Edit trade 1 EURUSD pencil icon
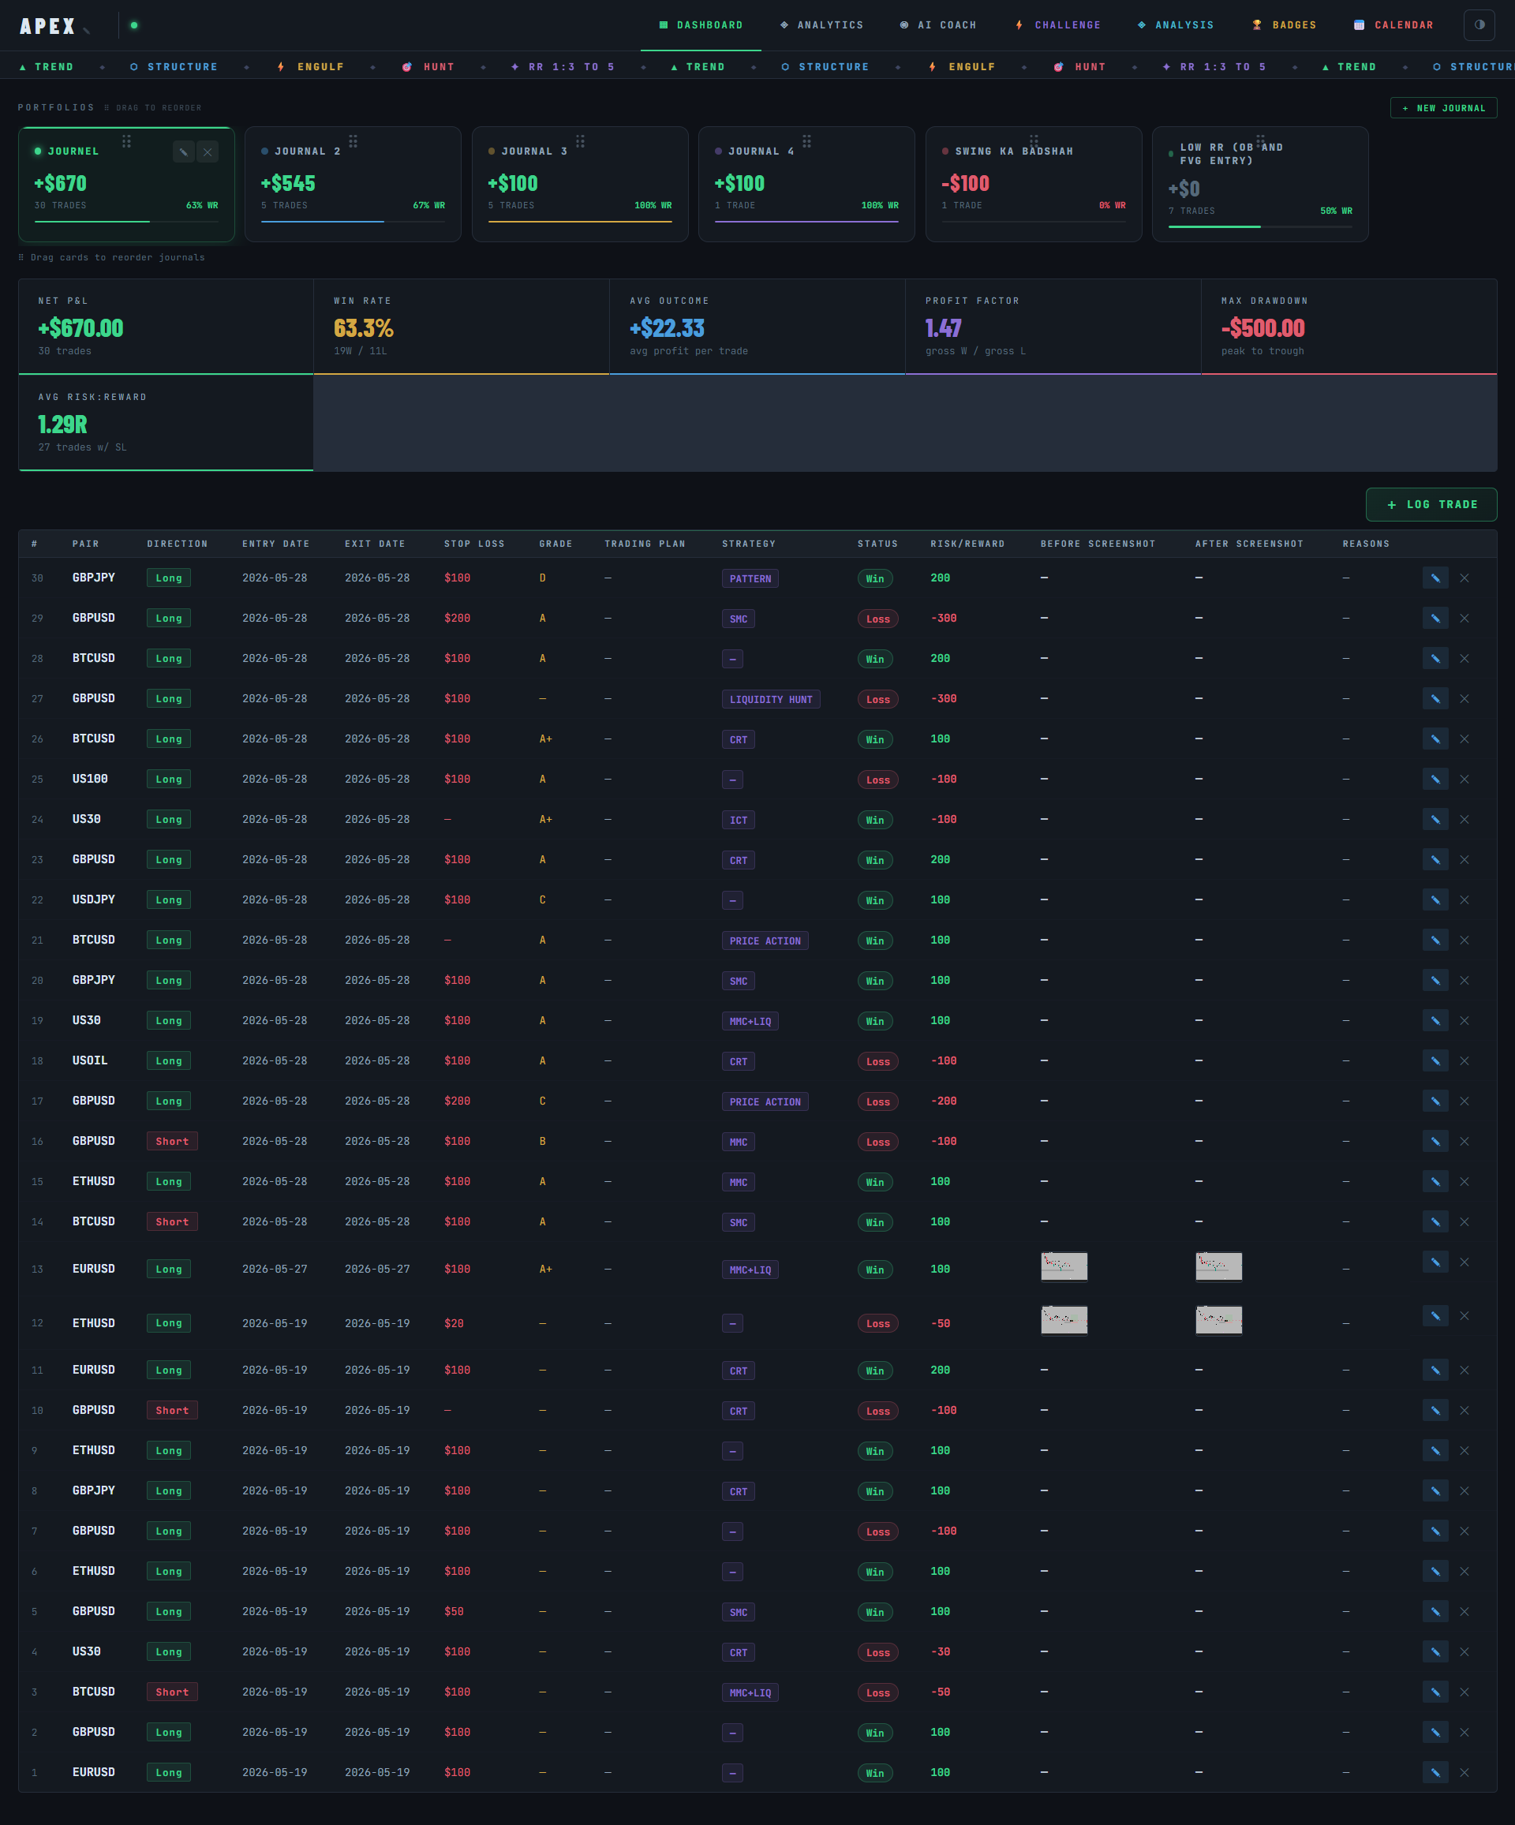The height and width of the screenshot is (1825, 1515). click(1435, 1773)
